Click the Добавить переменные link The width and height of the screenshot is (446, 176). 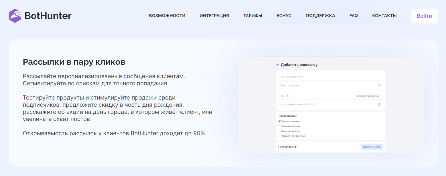(x=368, y=96)
